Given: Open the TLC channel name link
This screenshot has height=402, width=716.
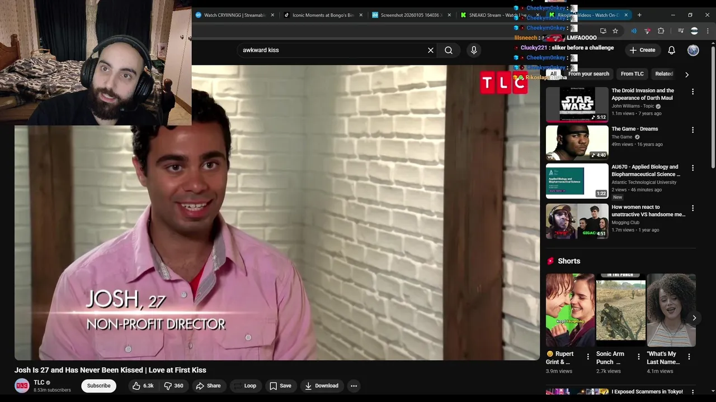Looking at the screenshot, I should (39, 382).
